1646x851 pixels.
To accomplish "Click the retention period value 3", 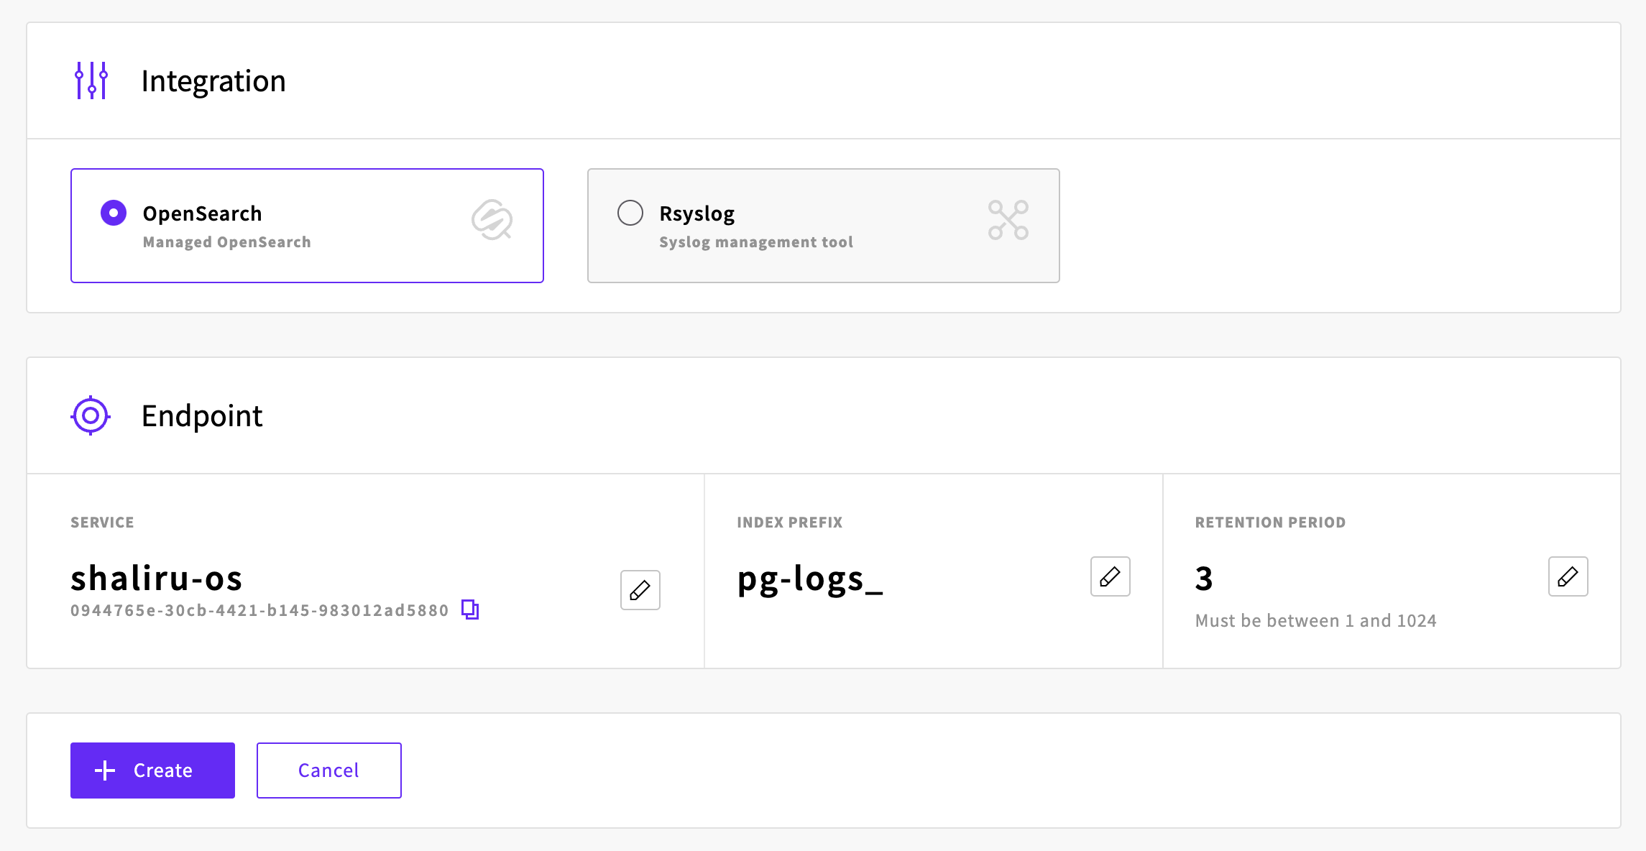I will [1204, 579].
